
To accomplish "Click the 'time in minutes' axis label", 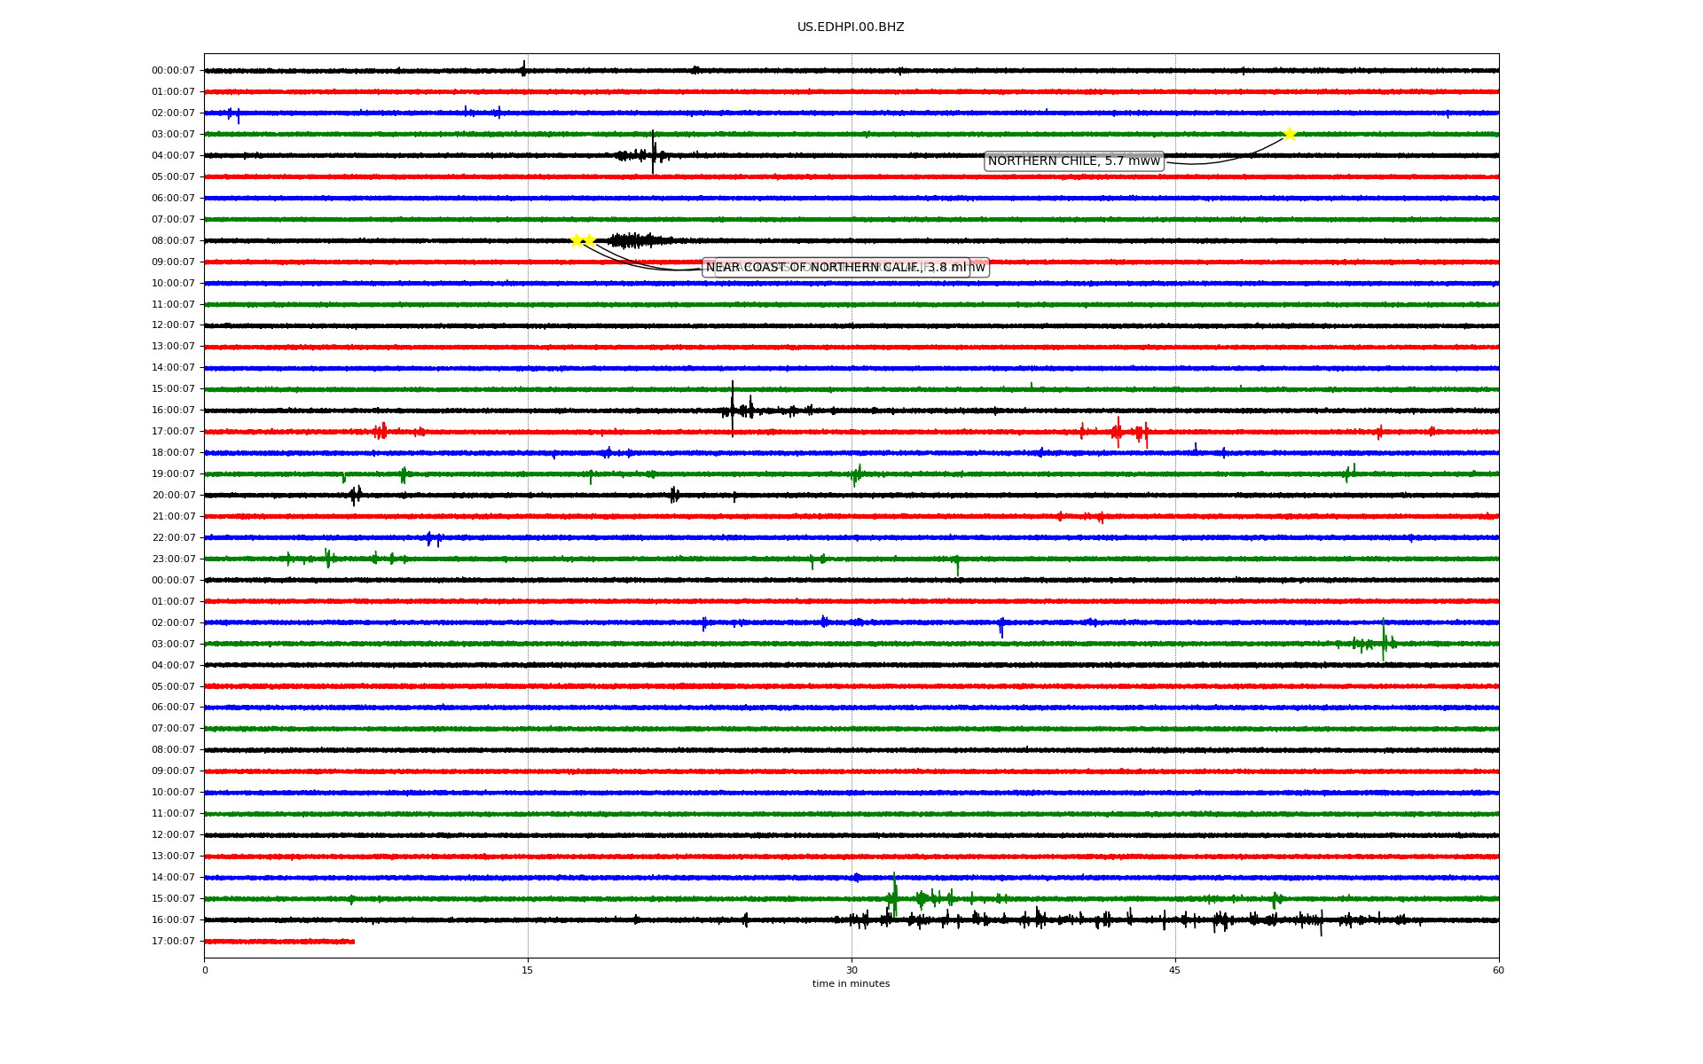I will 851,983.
